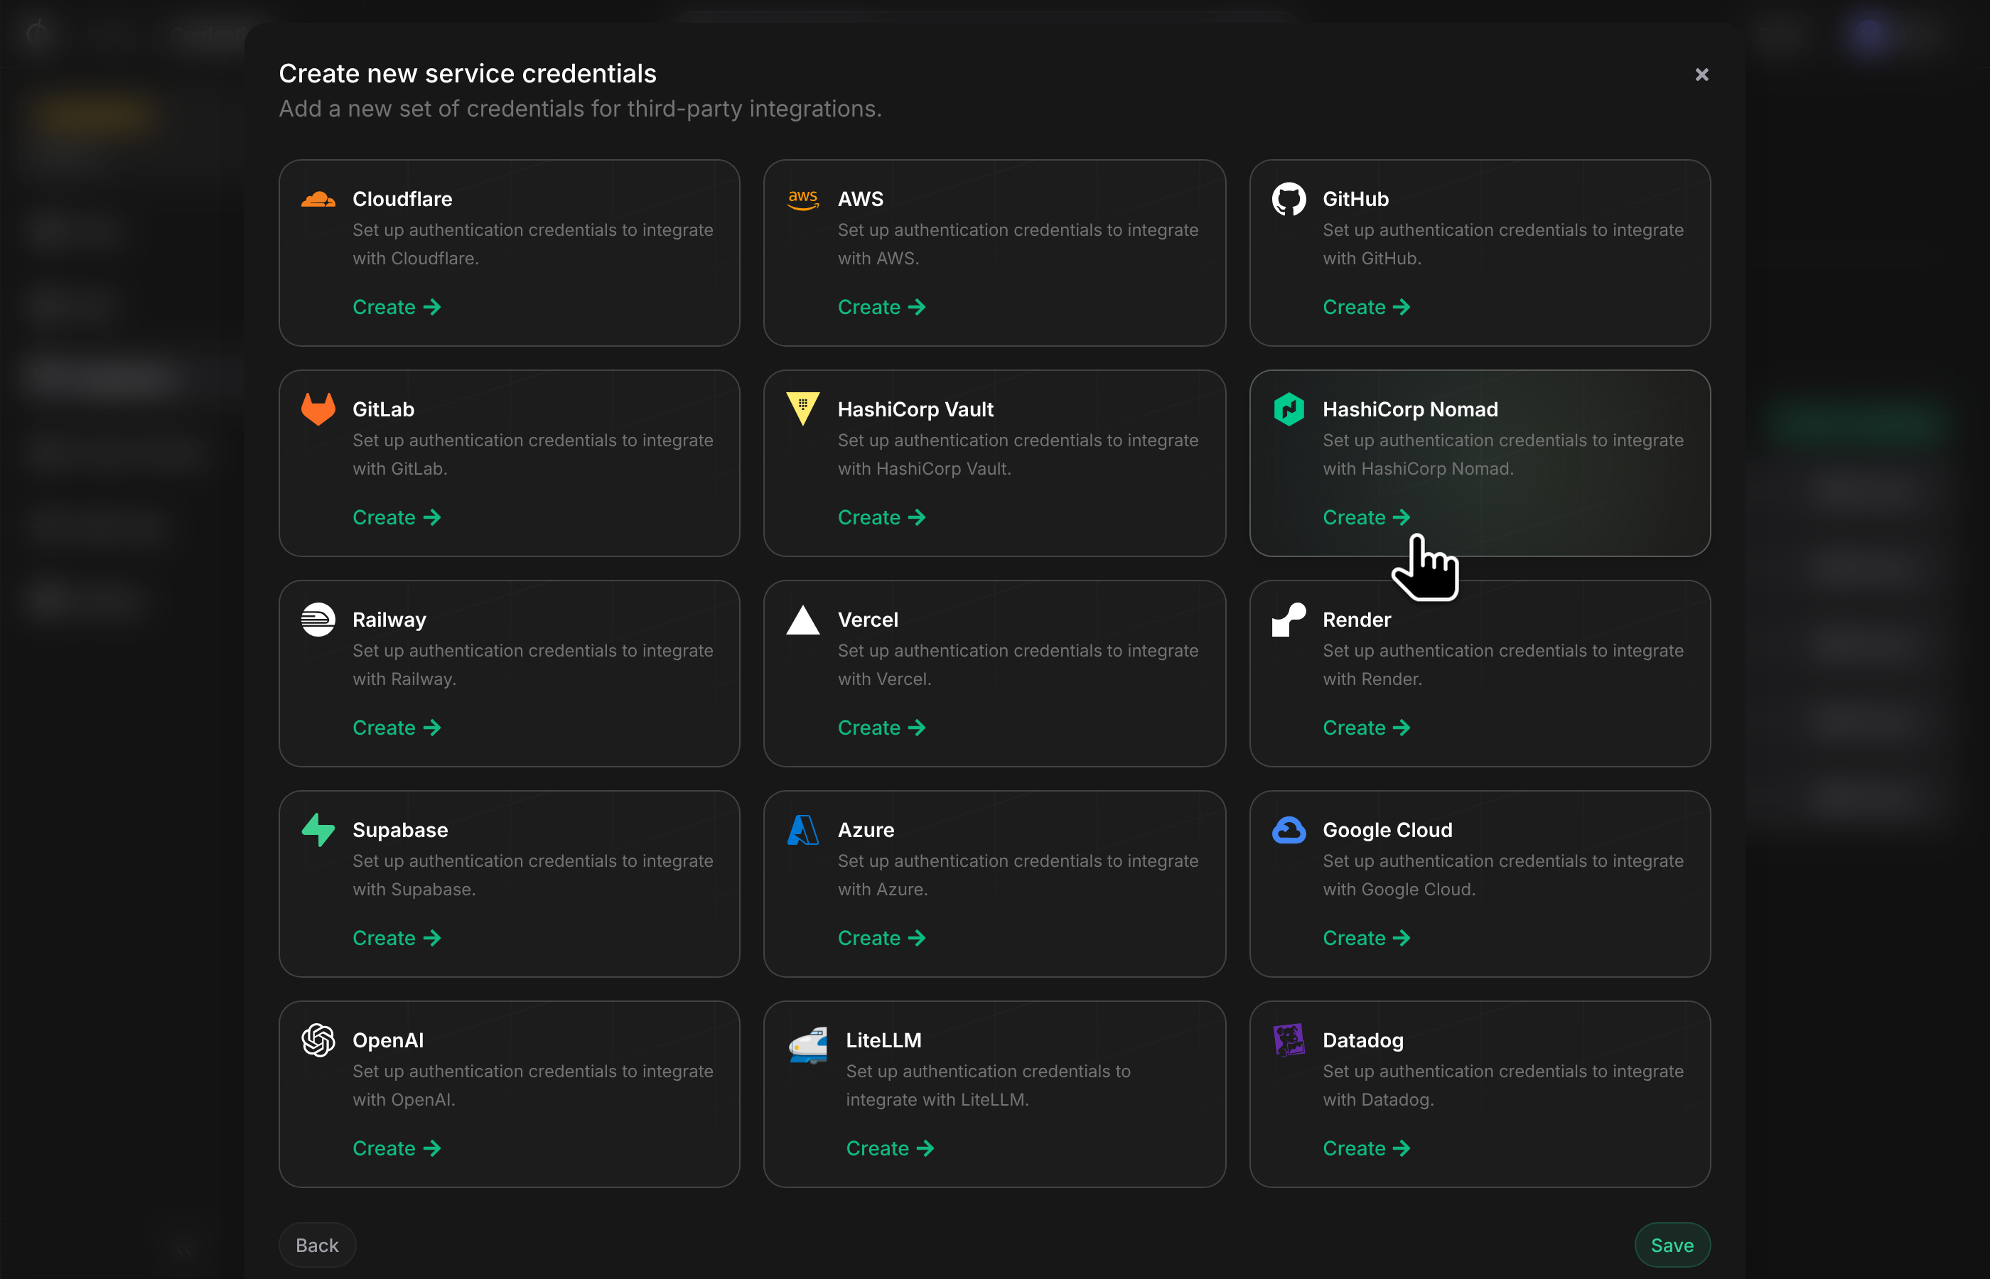The width and height of the screenshot is (1990, 1279).
Task: Click the AWS logo icon
Action: (x=803, y=200)
